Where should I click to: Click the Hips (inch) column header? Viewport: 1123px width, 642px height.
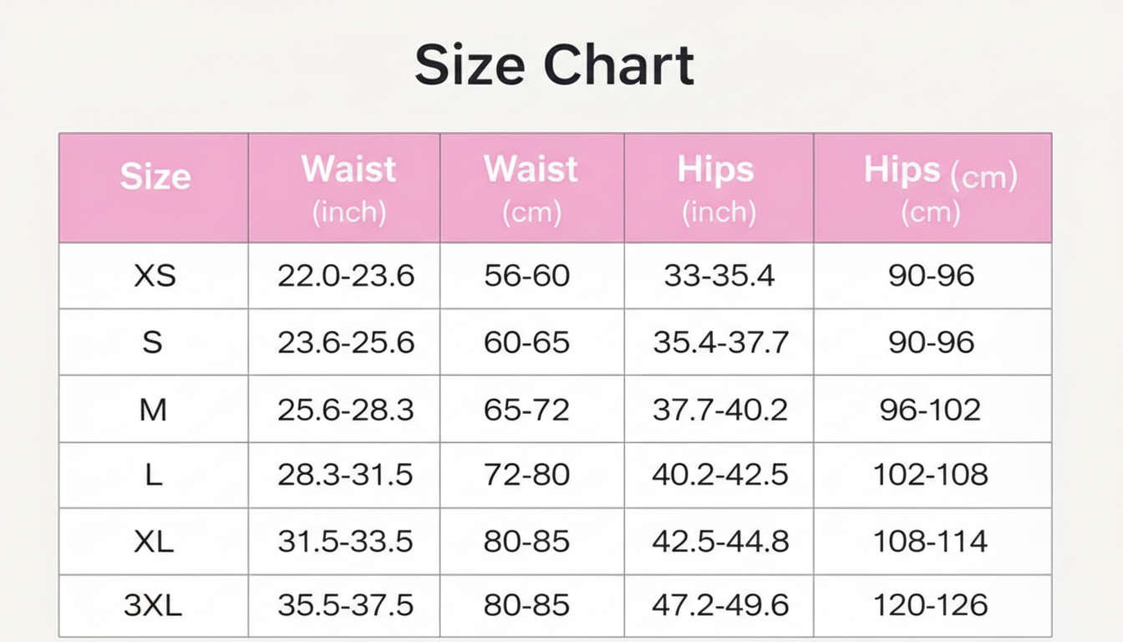(x=717, y=189)
